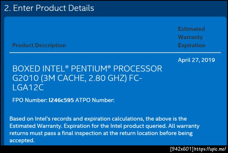
Task: Click the word INTEL in the product name
Action: coord(53,69)
